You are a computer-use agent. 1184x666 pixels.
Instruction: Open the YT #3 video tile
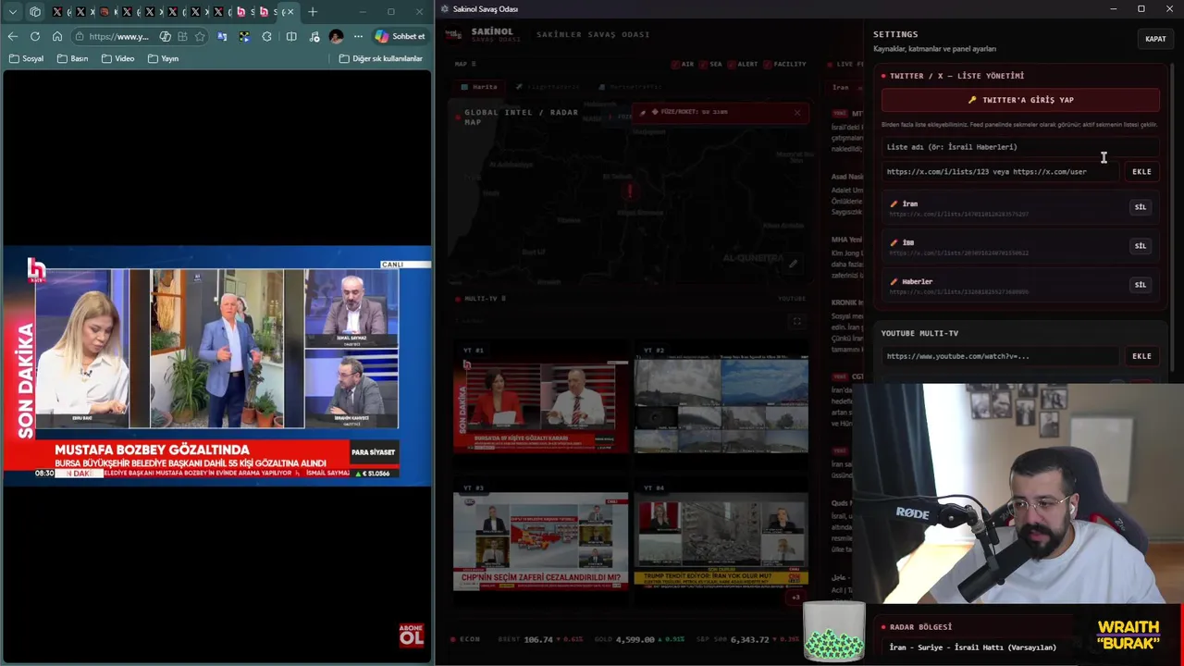(541, 542)
